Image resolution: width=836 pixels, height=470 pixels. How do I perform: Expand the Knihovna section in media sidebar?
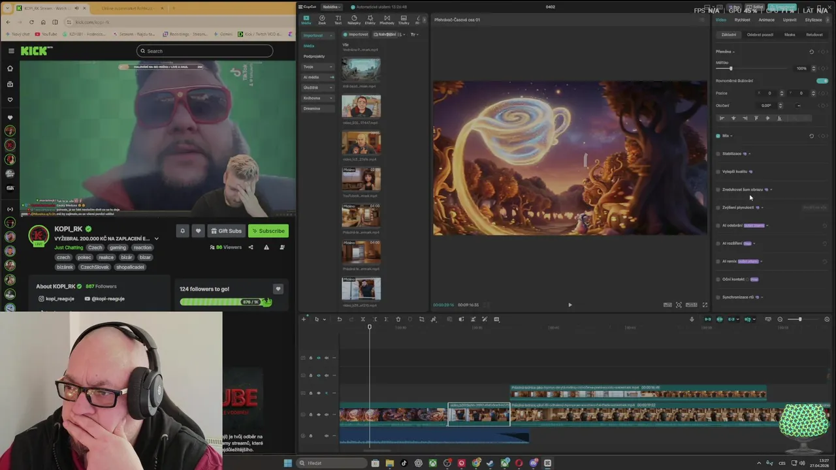332,98
